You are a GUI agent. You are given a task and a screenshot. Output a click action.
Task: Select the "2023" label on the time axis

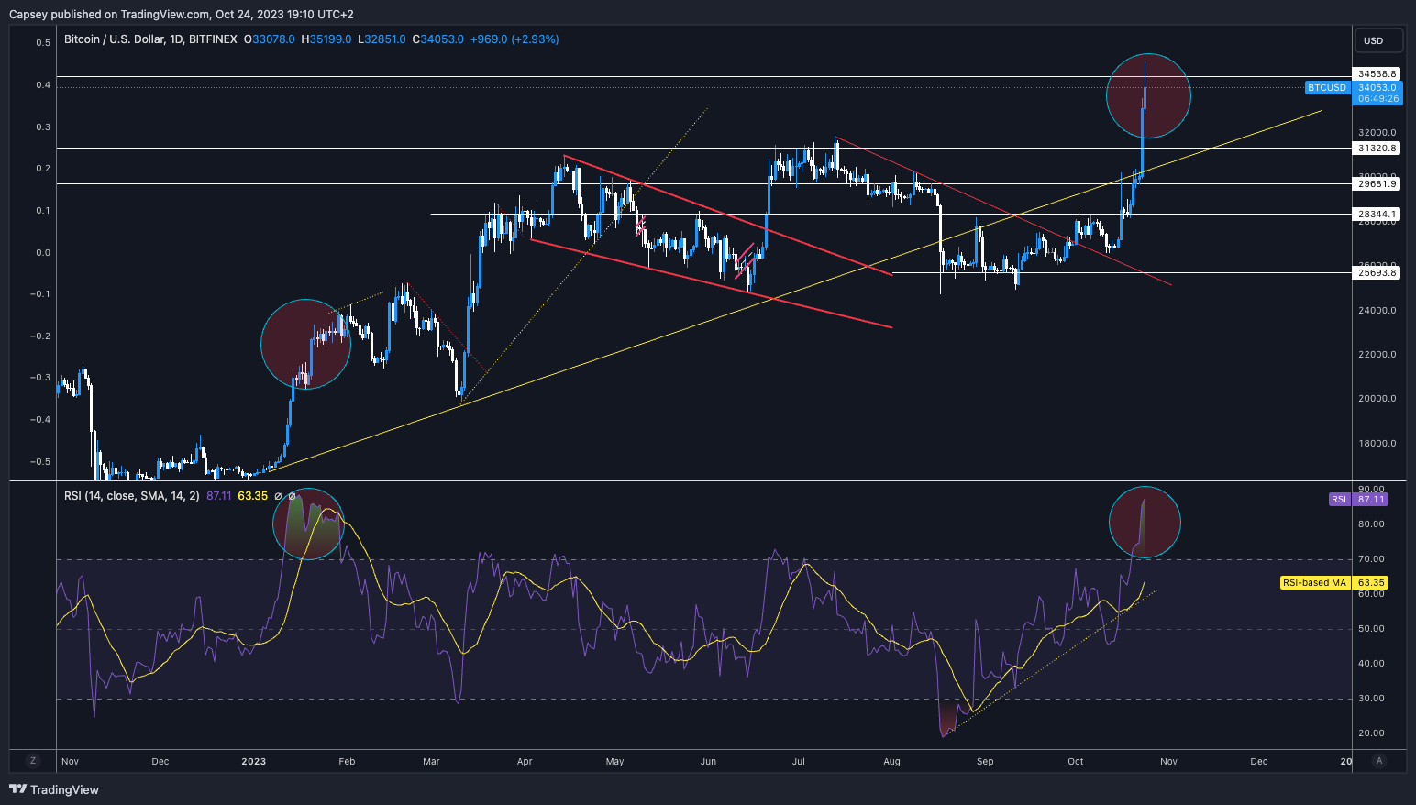(x=253, y=761)
